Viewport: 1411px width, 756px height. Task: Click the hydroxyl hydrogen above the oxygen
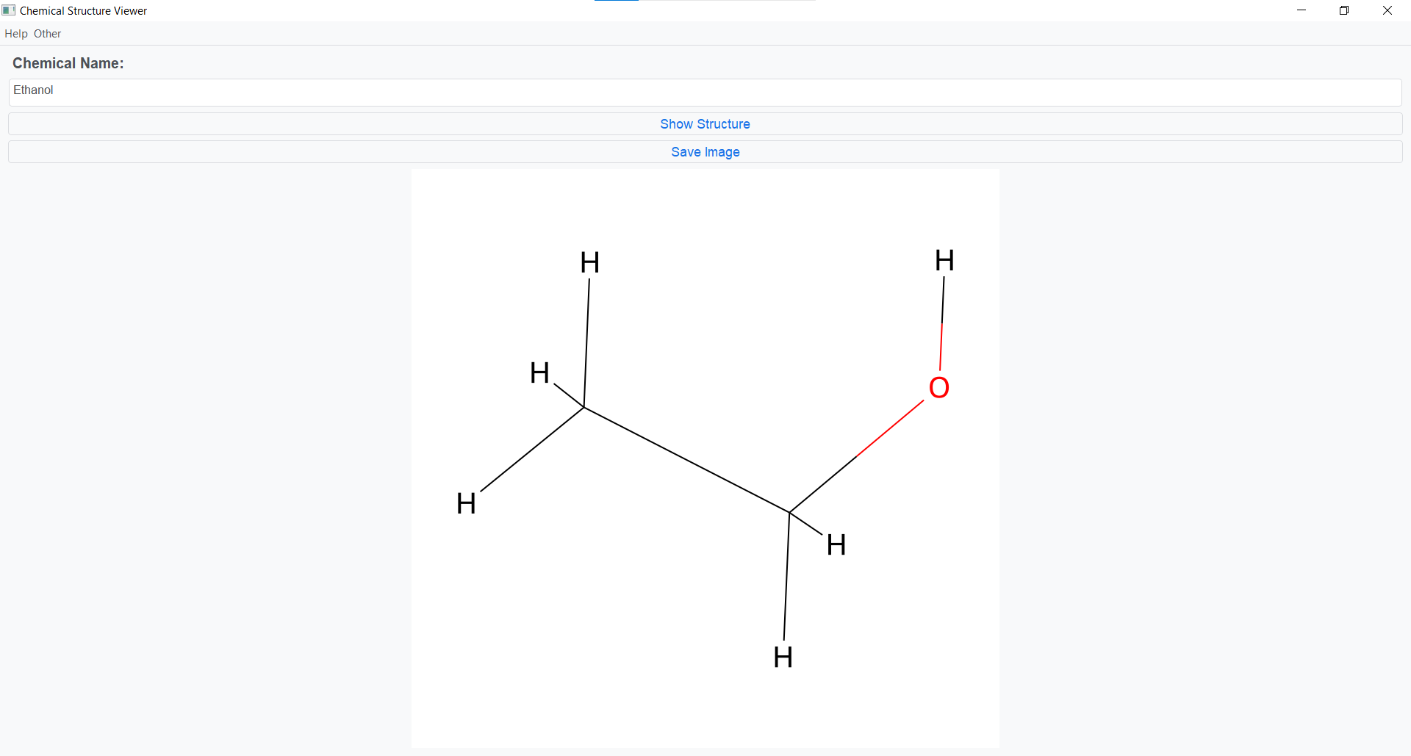pyautogui.click(x=944, y=260)
